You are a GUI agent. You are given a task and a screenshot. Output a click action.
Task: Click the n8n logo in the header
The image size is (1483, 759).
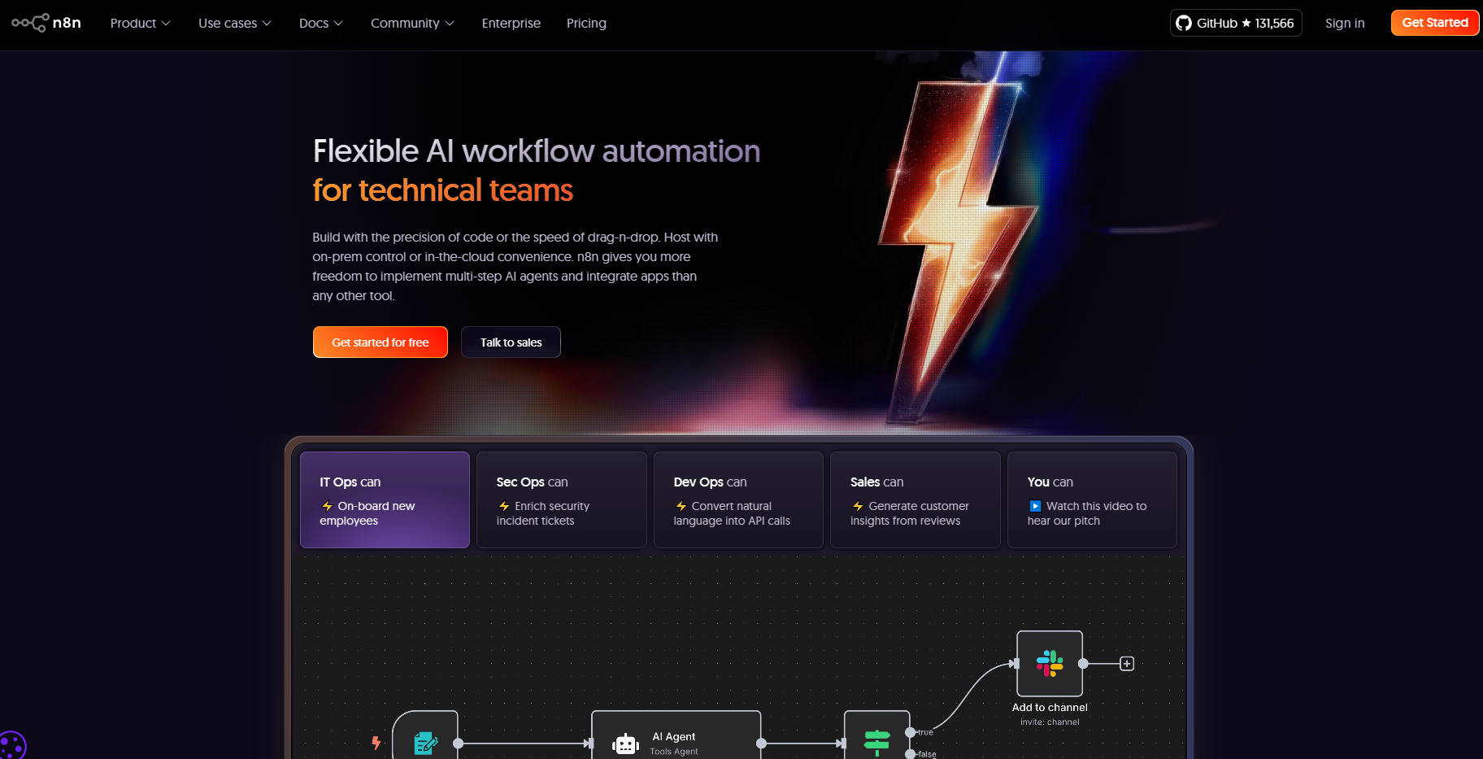pyautogui.click(x=46, y=23)
